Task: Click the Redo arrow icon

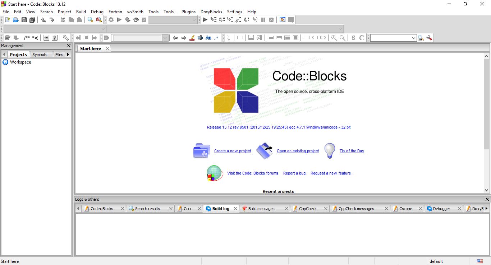Action: 52,20
